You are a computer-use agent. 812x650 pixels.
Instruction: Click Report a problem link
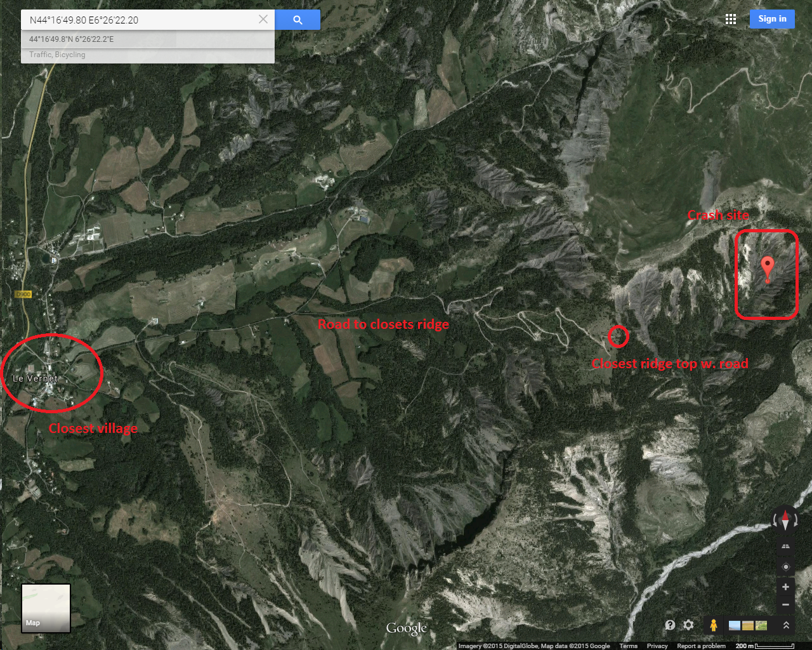[701, 646]
